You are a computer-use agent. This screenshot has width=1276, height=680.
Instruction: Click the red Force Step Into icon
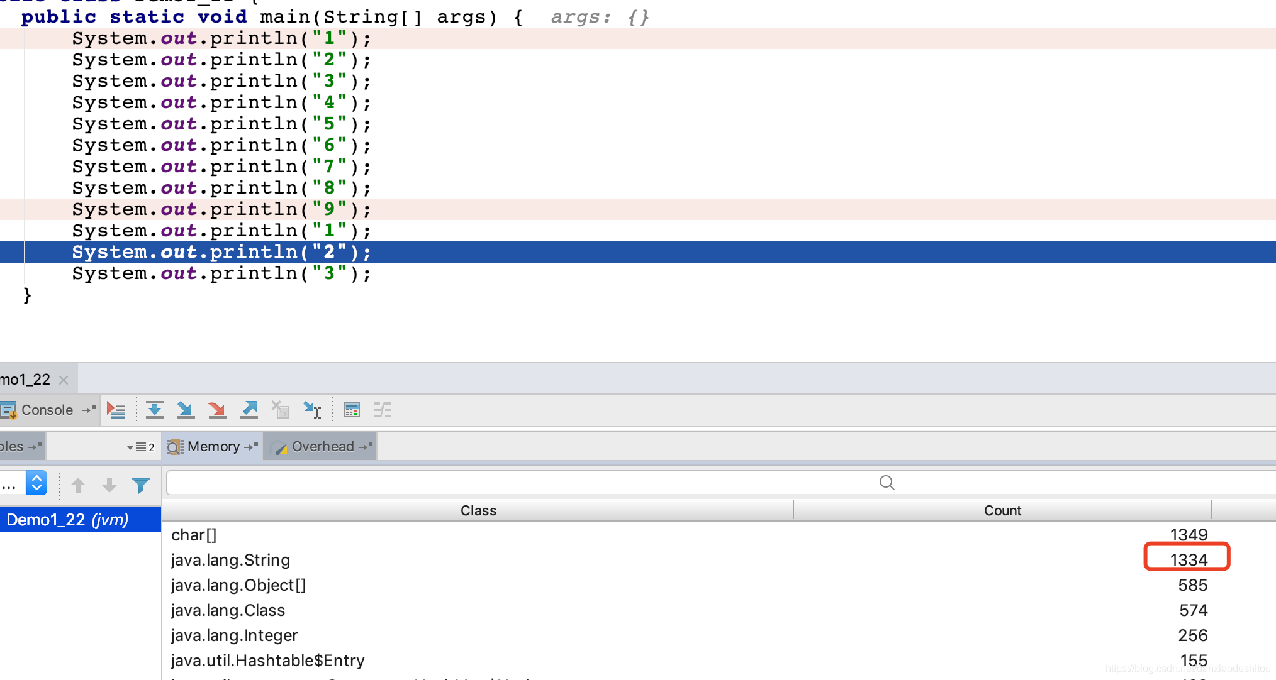217,410
